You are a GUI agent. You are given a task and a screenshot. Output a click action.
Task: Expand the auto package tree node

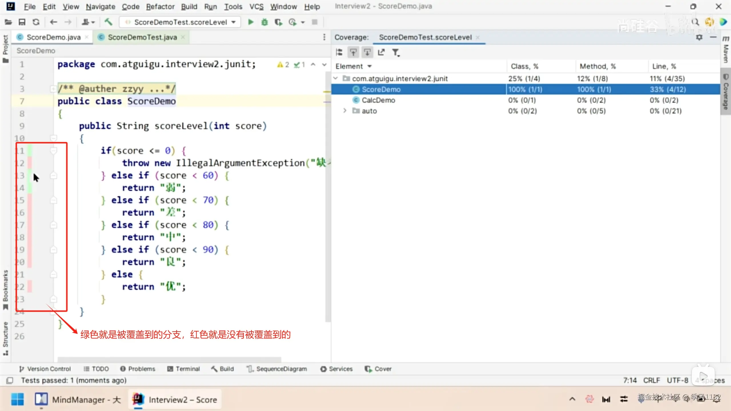click(345, 111)
